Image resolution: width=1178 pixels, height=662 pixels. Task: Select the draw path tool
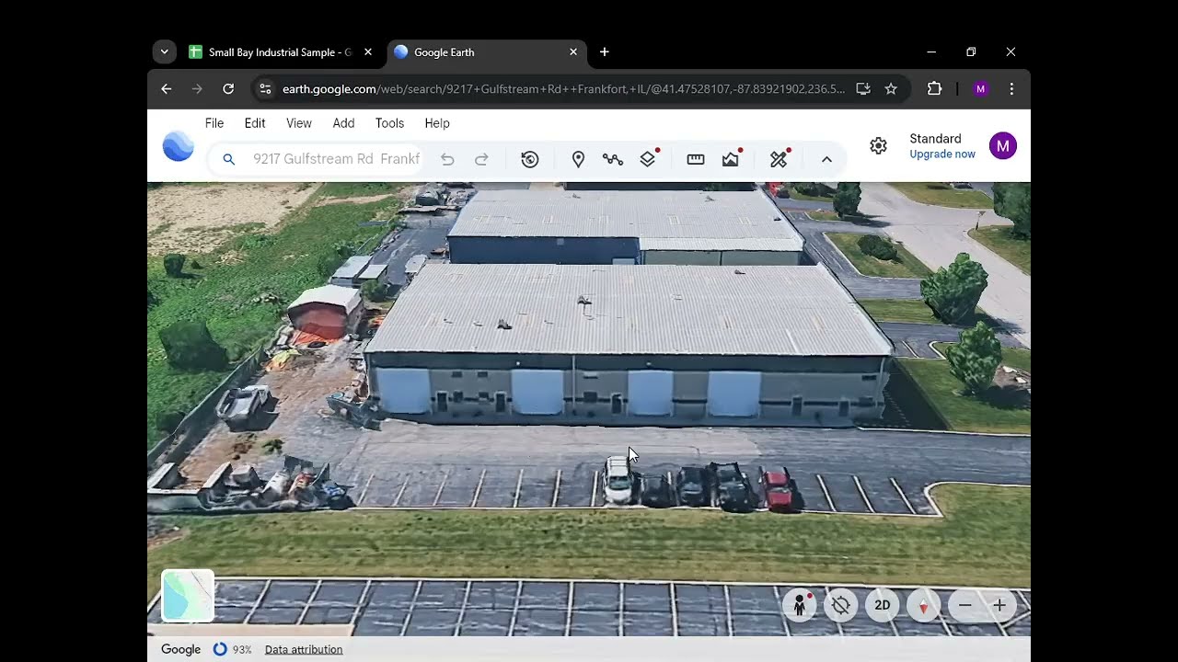coord(613,159)
